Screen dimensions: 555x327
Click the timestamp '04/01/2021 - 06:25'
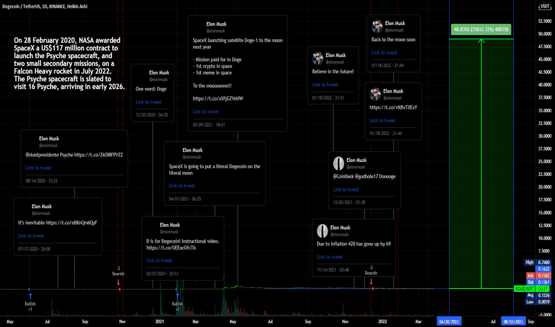pyautogui.click(x=185, y=199)
